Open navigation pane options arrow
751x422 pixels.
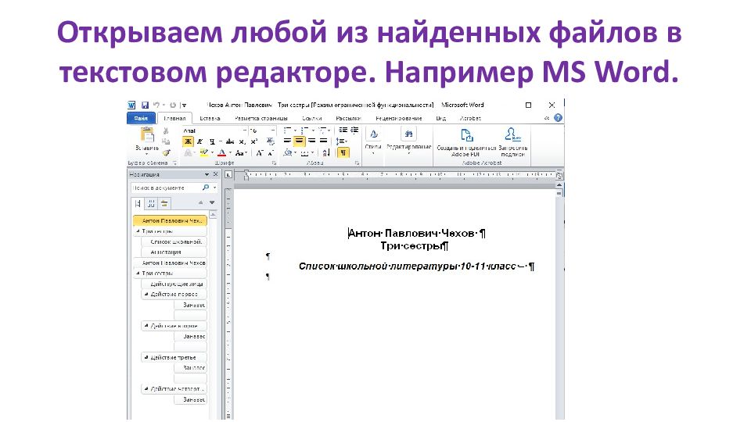[207, 174]
